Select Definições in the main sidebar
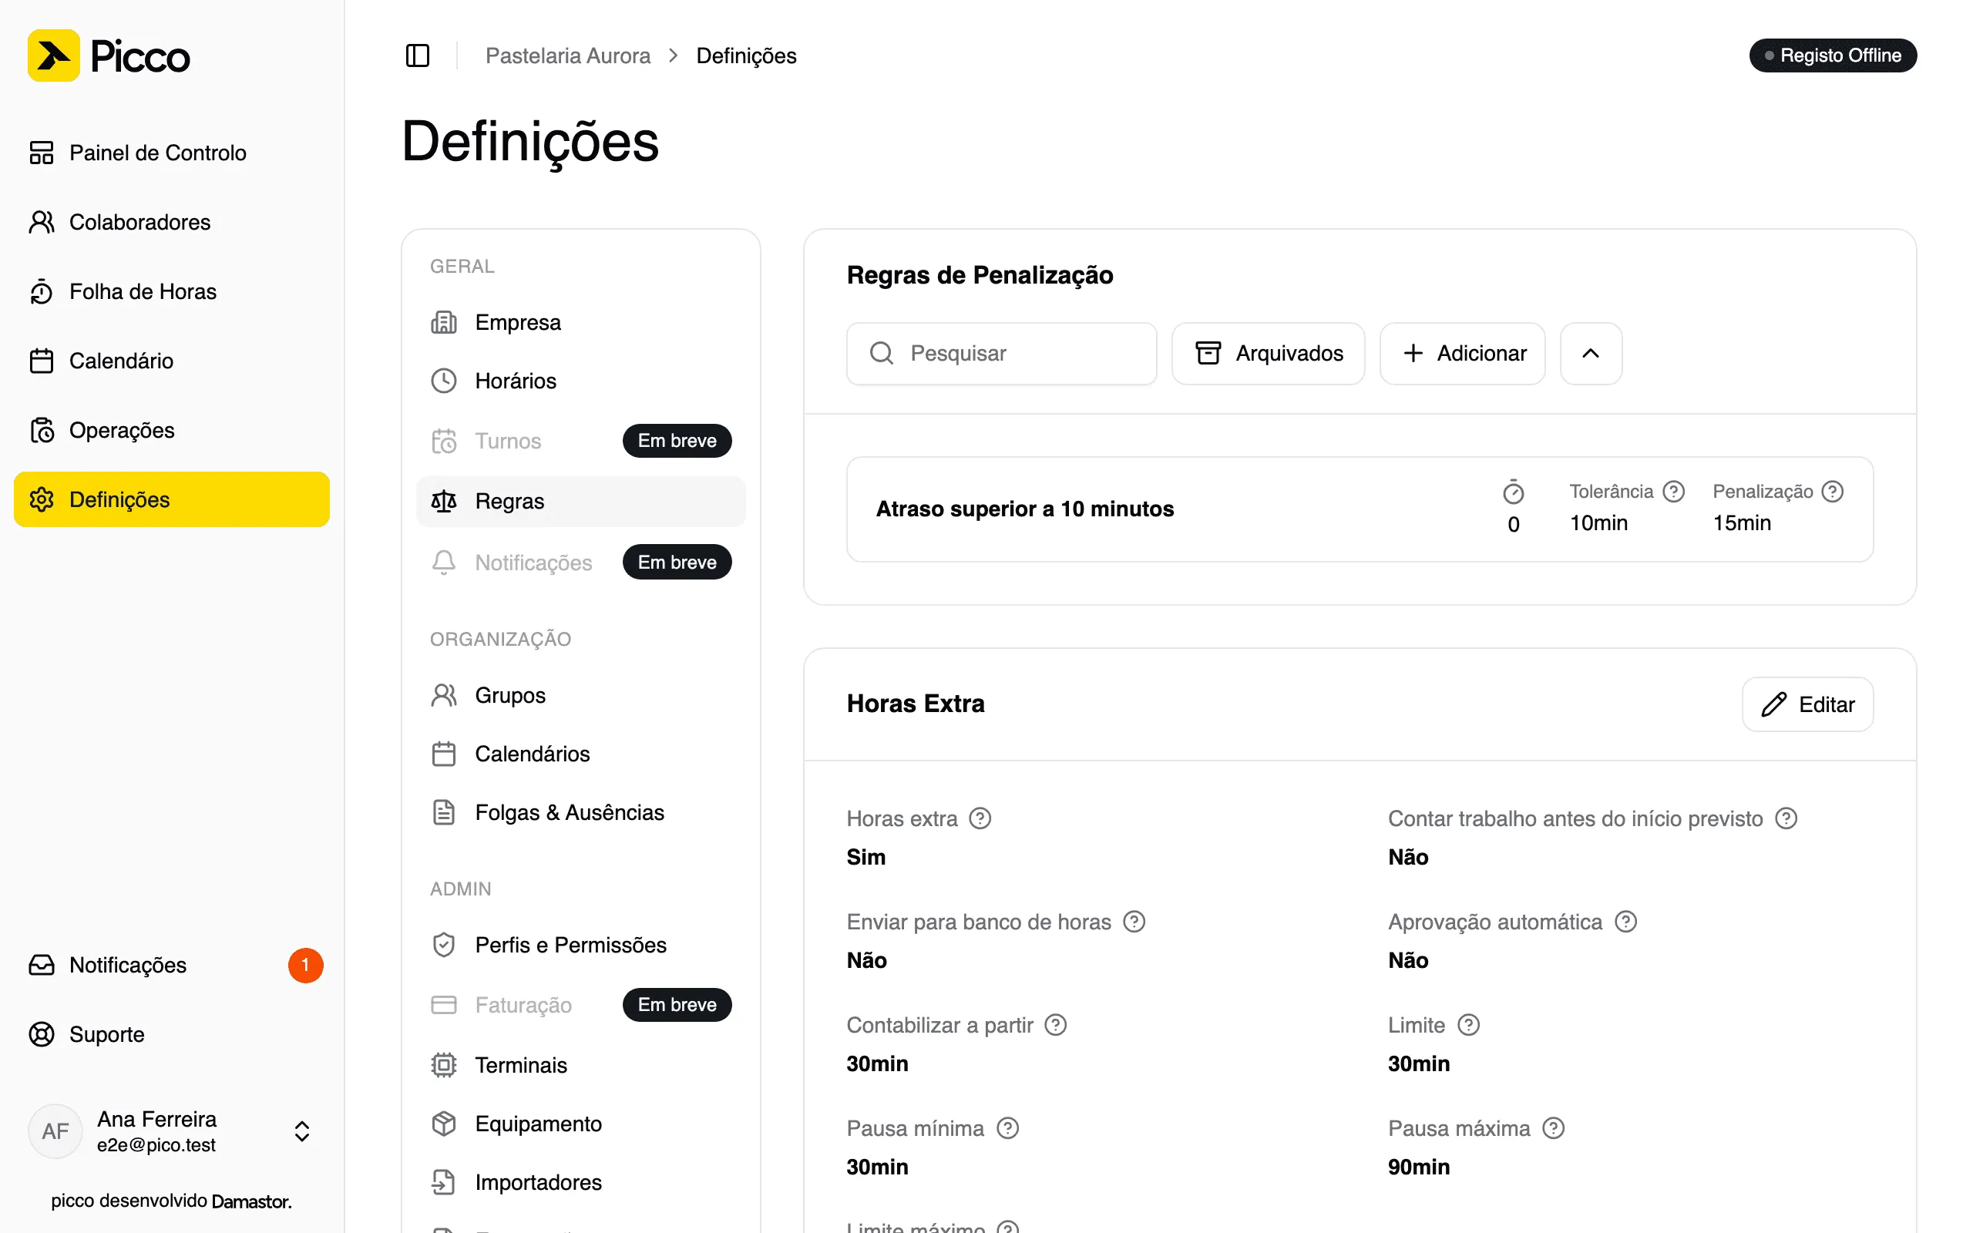Screen dimensions: 1973x1233 pos(172,499)
